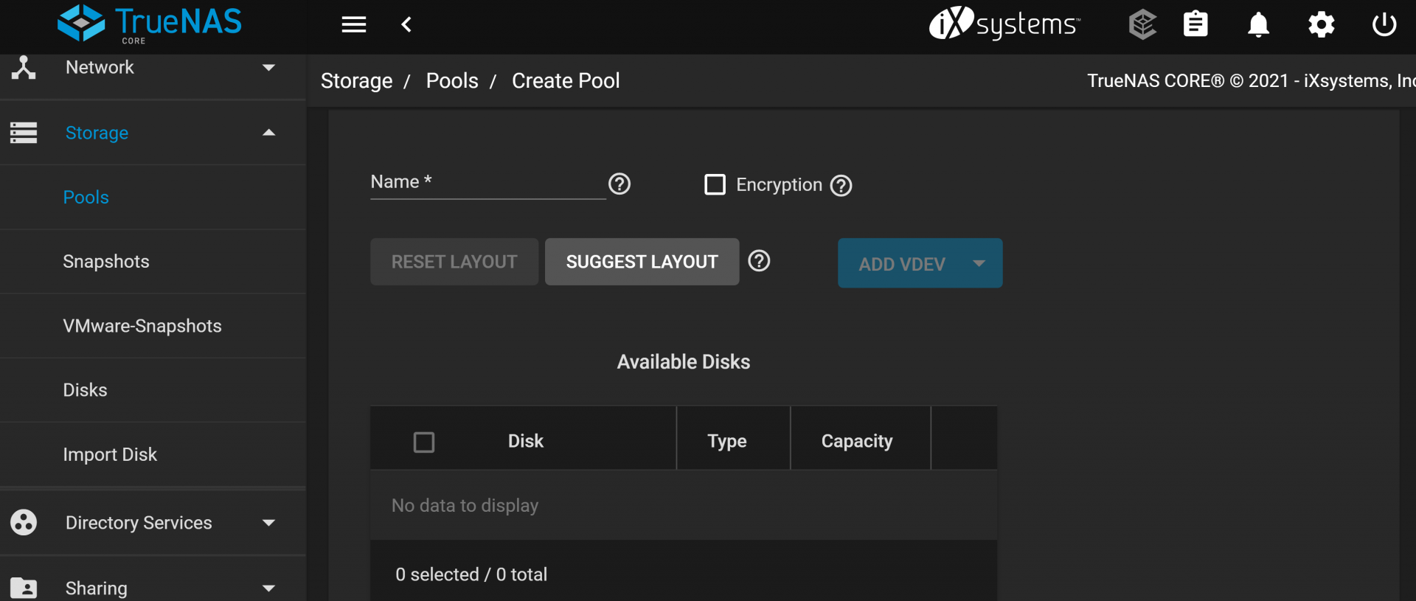Open the alerts bell icon

[x=1258, y=24]
